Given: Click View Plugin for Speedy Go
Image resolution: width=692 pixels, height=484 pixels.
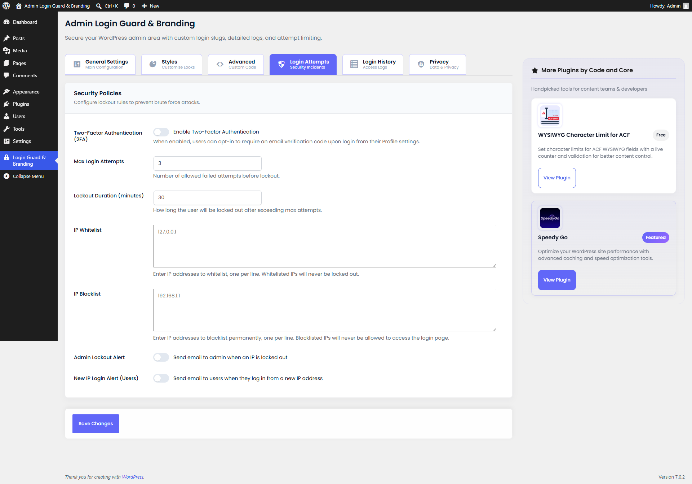Looking at the screenshot, I should (x=557, y=280).
